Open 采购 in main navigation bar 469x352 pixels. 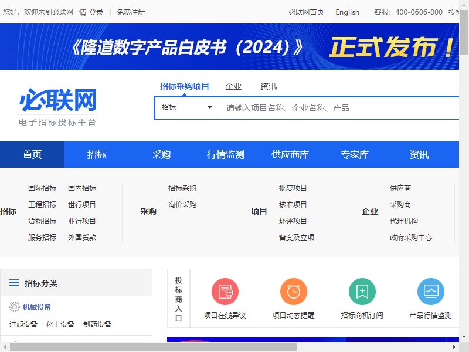click(x=161, y=154)
